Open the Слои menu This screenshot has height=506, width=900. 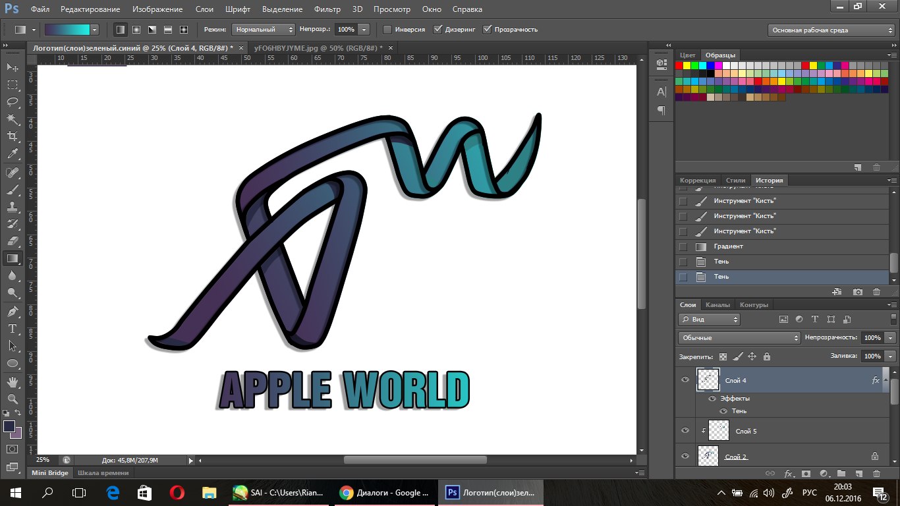click(x=204, y=9)
